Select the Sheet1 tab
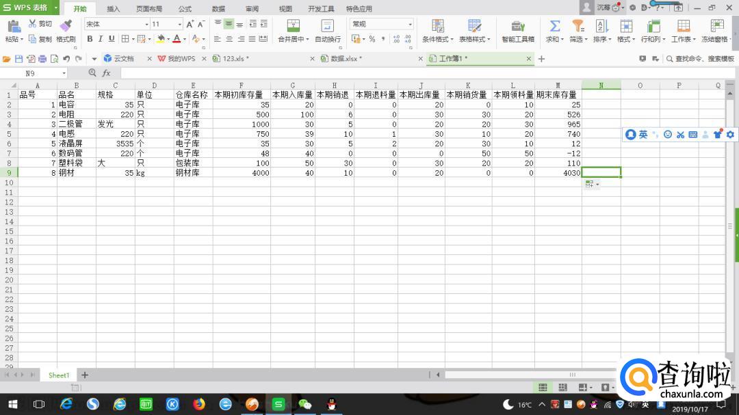Viewport: 739px width, 415px height. [x=59, y=375]
